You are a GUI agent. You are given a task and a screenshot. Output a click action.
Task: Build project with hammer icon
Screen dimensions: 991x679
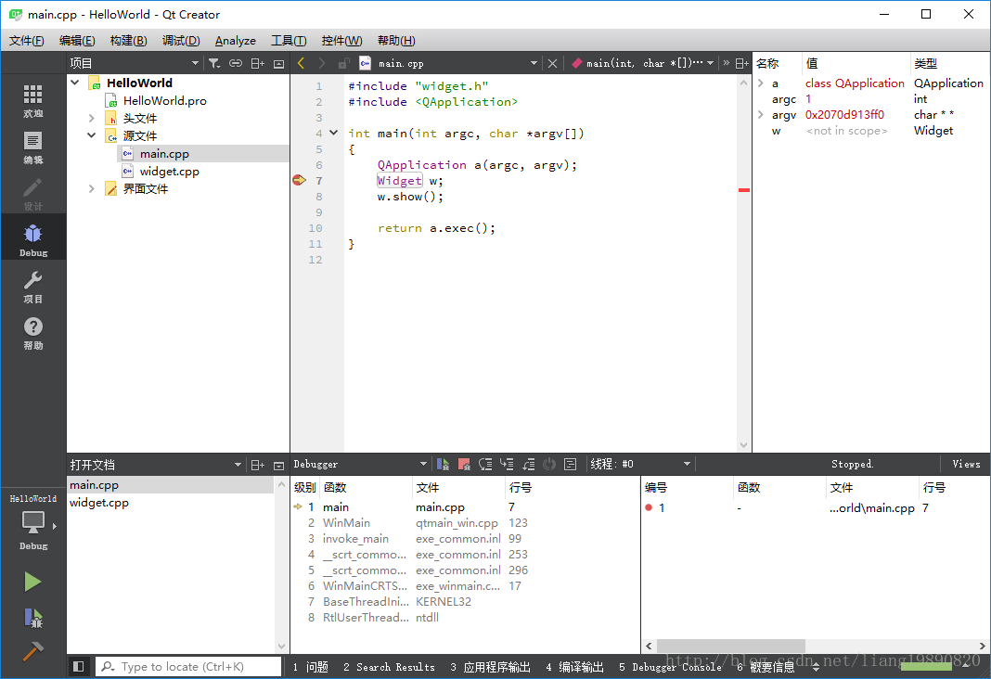pos(32,650)
